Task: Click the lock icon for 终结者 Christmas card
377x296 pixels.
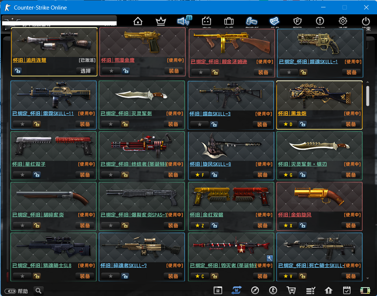Action: 125,175
